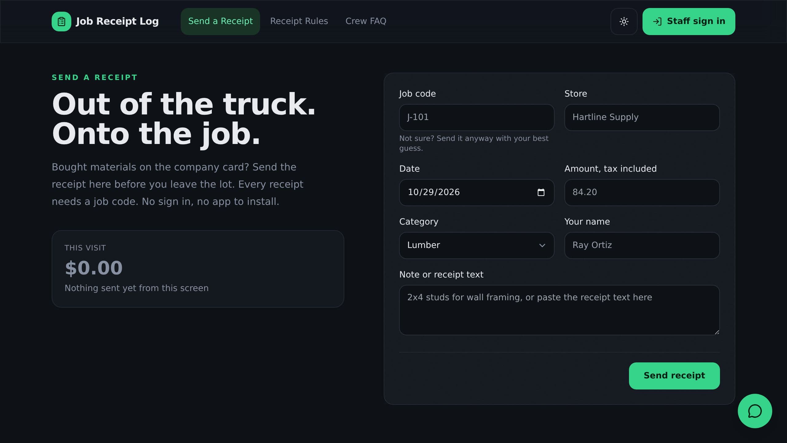Focus the Your name input field

(642, 245)
